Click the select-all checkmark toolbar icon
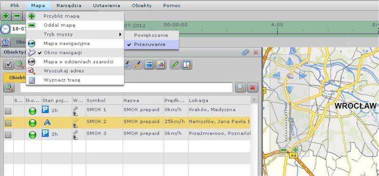This screenshot has height=176, width=379. click(9, 65)
